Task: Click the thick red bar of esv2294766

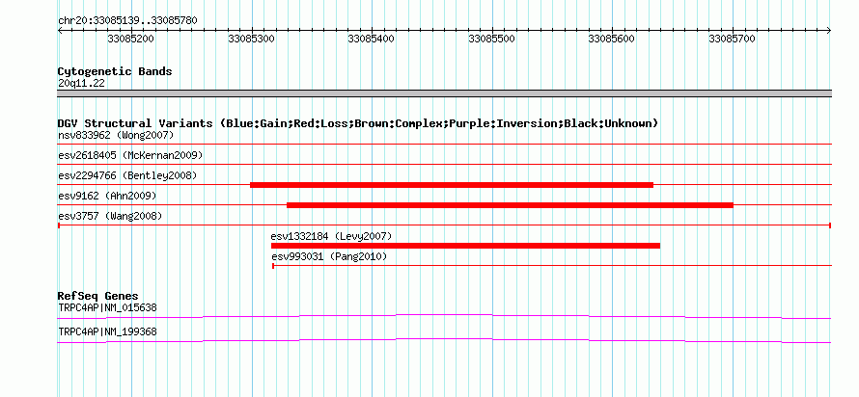Action: coord(452,185)
